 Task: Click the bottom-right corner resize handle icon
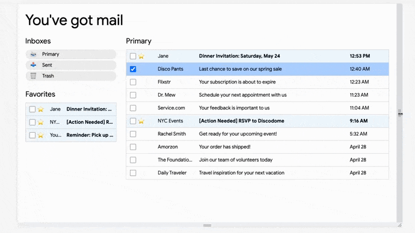tap(399, 225)
